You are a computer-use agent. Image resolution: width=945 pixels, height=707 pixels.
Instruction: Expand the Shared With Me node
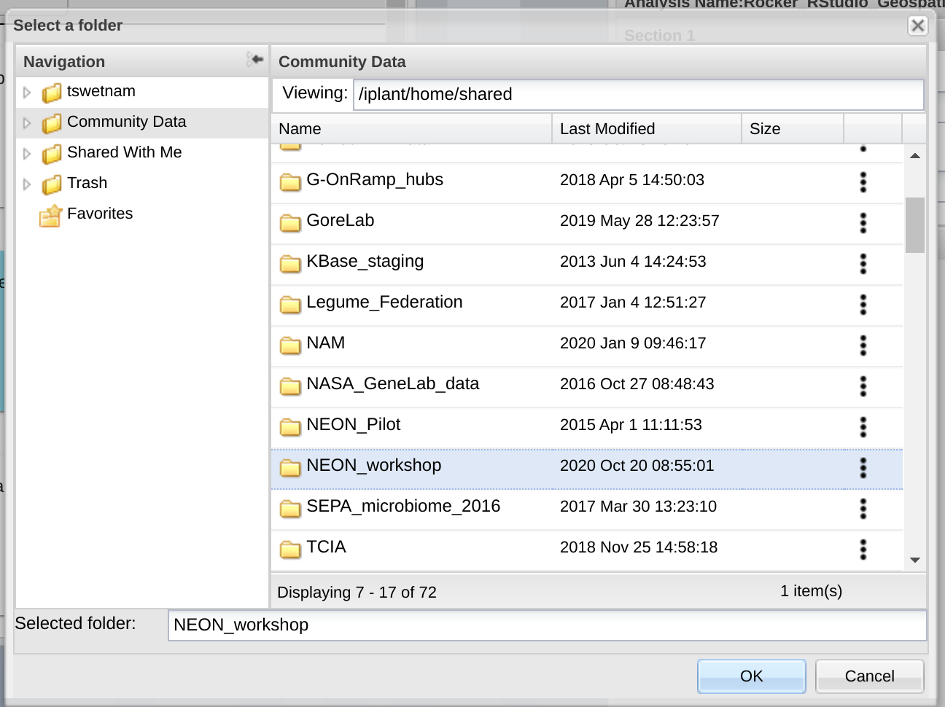point(27,154)
